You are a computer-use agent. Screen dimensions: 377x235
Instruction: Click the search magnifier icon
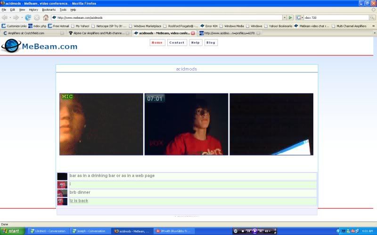(372, 17)
